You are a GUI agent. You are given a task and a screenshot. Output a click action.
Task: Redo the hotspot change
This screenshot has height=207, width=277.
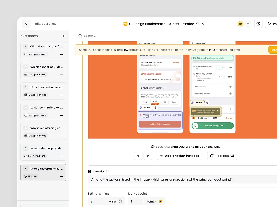tap(148, 156)
